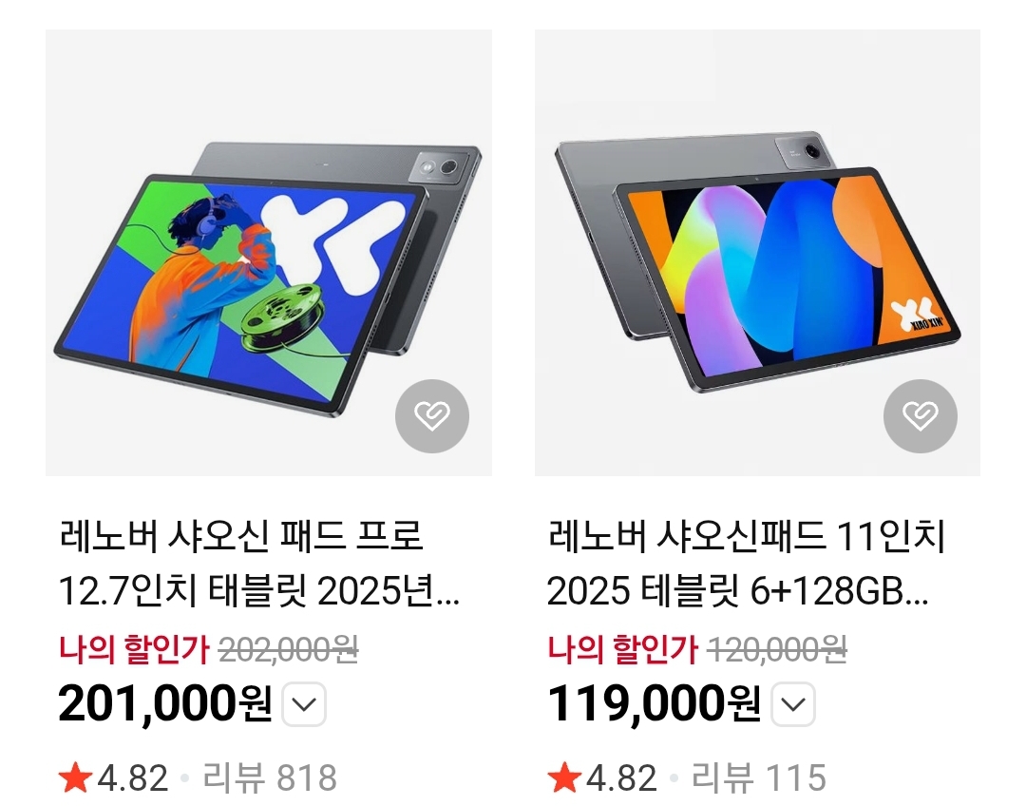
Task: Expand price details for 201,000원 item
Action: 304,704
